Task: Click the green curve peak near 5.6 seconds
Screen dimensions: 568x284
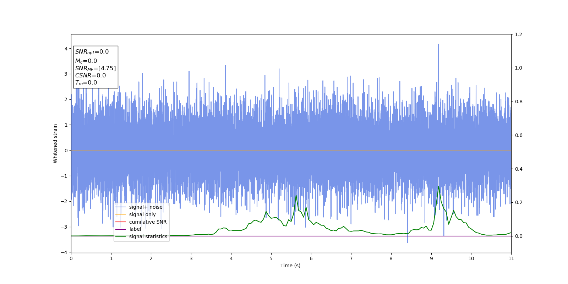Action: (296, 195)
